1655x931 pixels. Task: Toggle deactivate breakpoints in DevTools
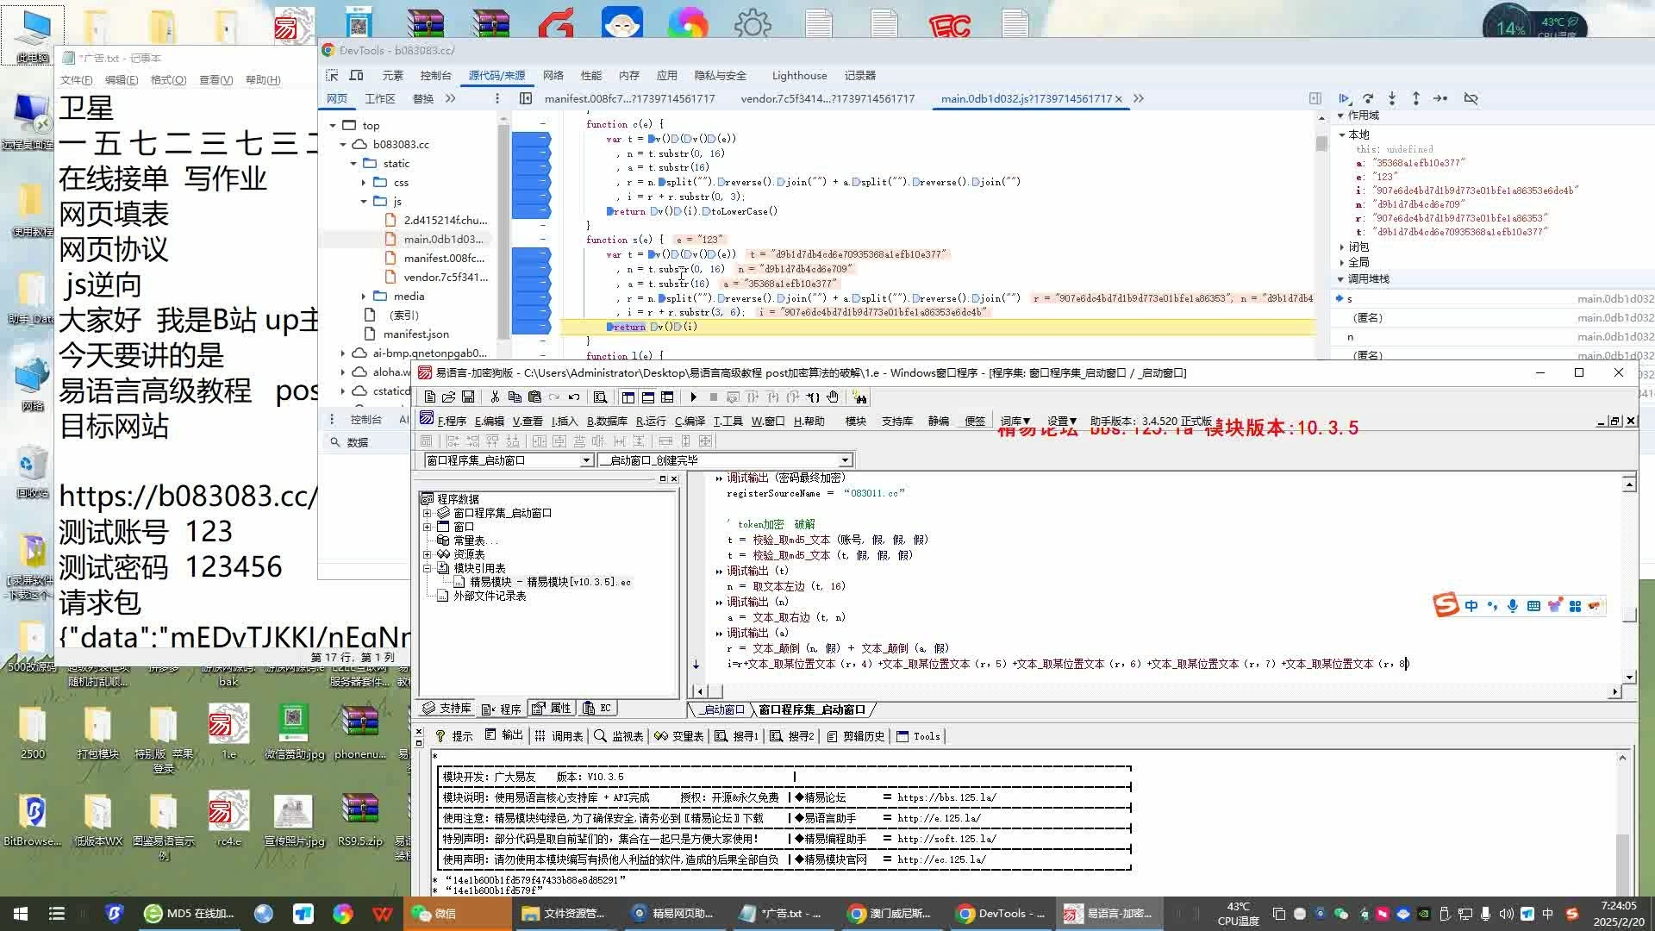(1471, 99)
